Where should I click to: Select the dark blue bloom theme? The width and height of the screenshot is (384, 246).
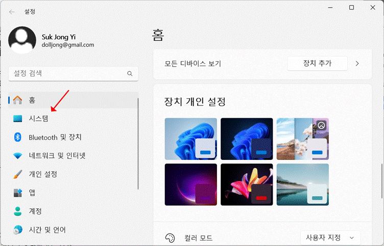[247, 139]
